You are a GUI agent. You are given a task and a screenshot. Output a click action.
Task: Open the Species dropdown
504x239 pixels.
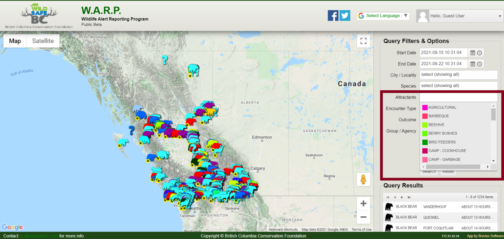point(458,86)
